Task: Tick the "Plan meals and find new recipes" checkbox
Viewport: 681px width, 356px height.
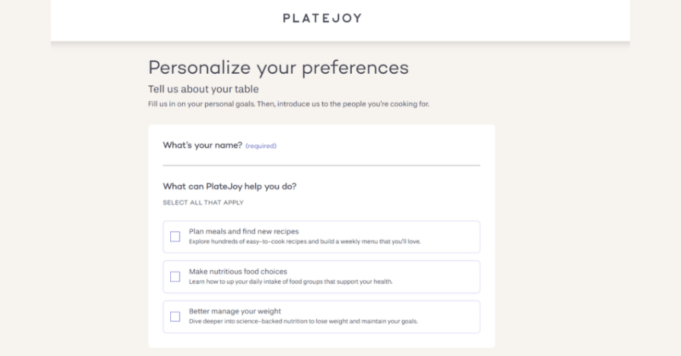Action: 175,236
